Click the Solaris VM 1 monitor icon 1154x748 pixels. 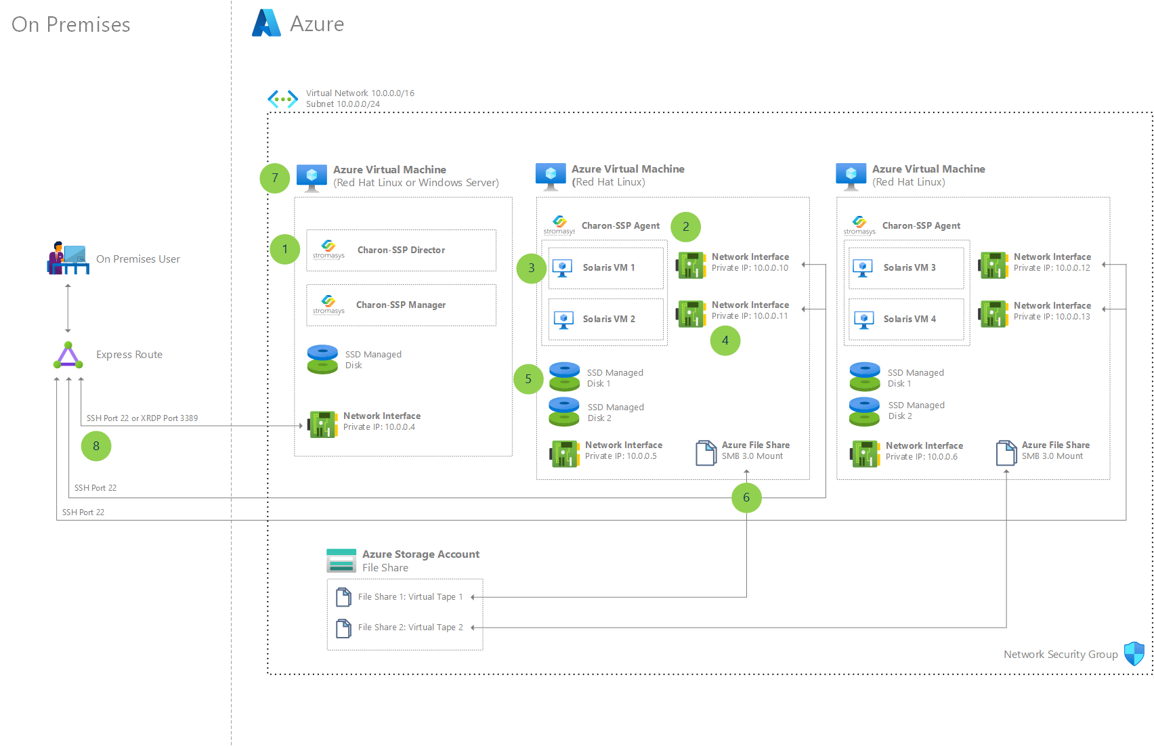(x=563, y=268)
